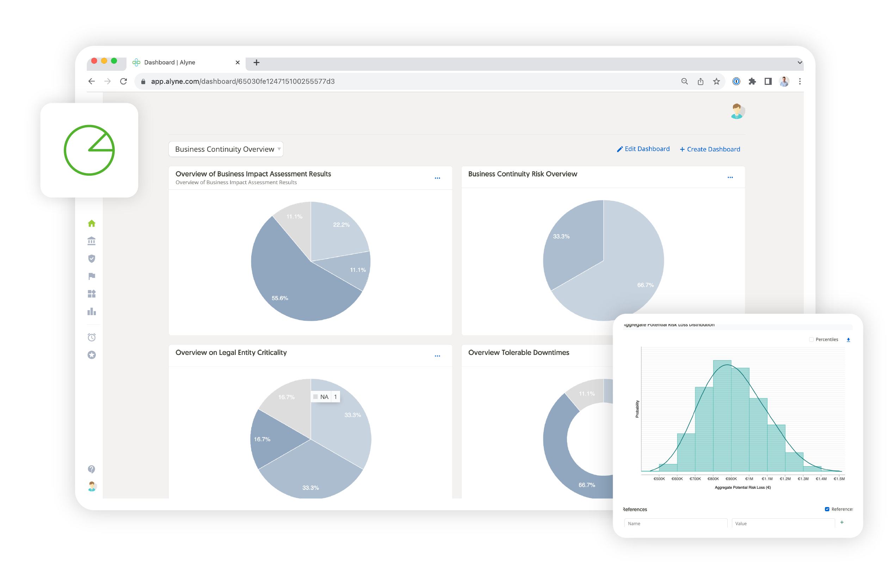The image size is (894, 575).
Task: Open the bar chart sidebar icon
Action: tap(92, 311)
